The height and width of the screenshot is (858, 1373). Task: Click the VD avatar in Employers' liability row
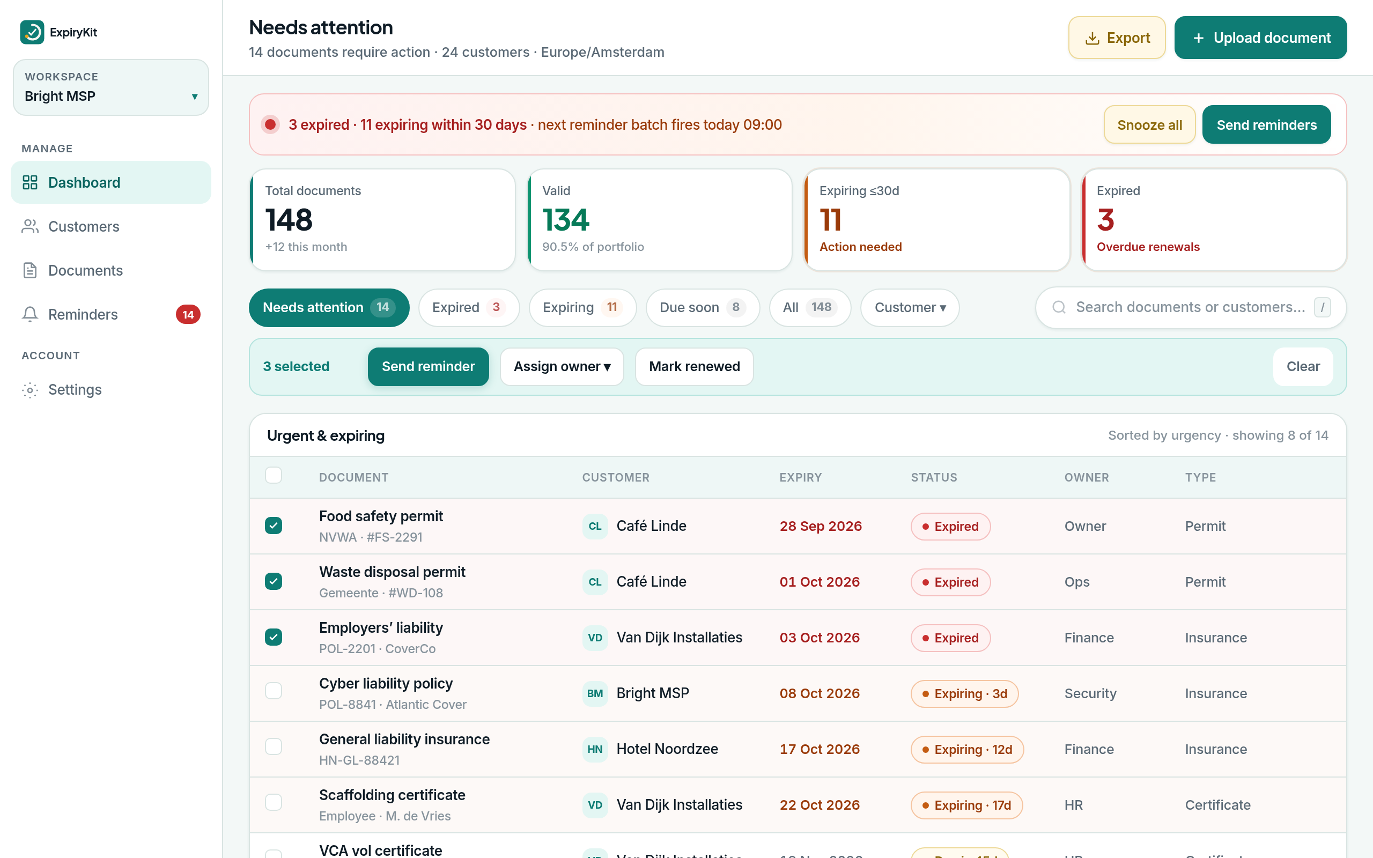(x=595, y=638)
